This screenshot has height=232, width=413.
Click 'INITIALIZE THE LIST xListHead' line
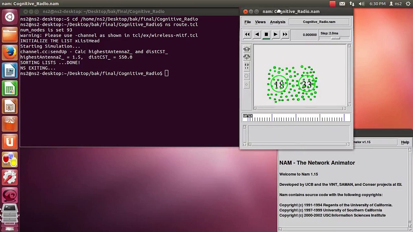(x=60, y=41)
